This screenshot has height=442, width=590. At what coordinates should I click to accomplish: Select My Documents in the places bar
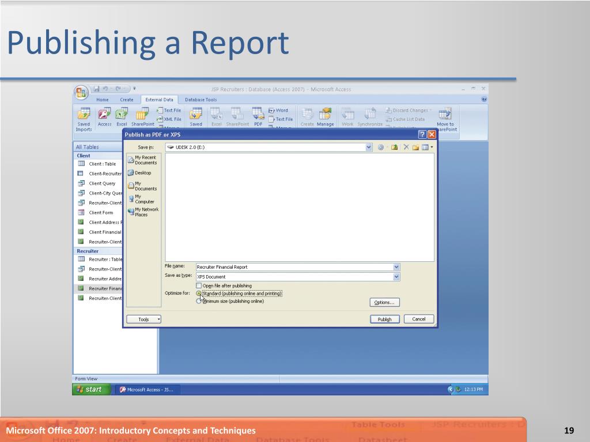[142, 186]
